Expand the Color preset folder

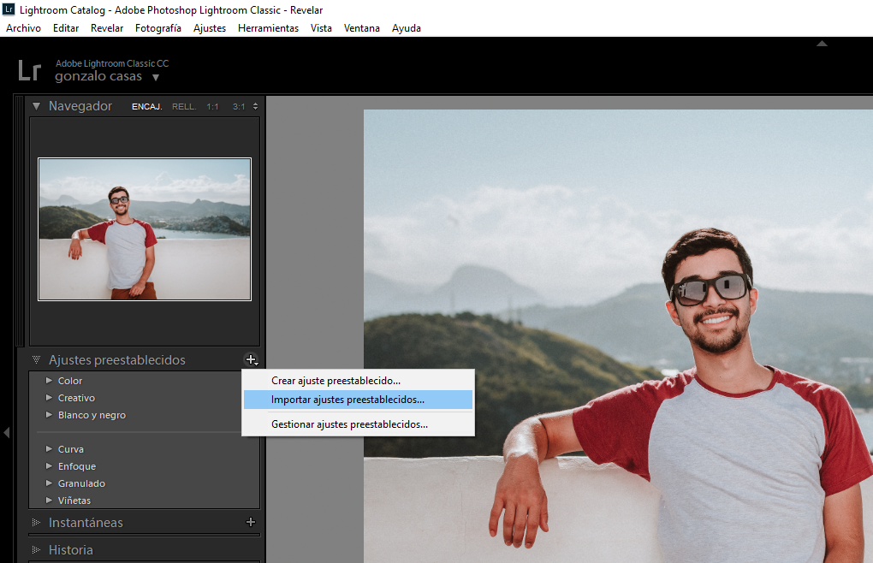(x=50, y=381)
